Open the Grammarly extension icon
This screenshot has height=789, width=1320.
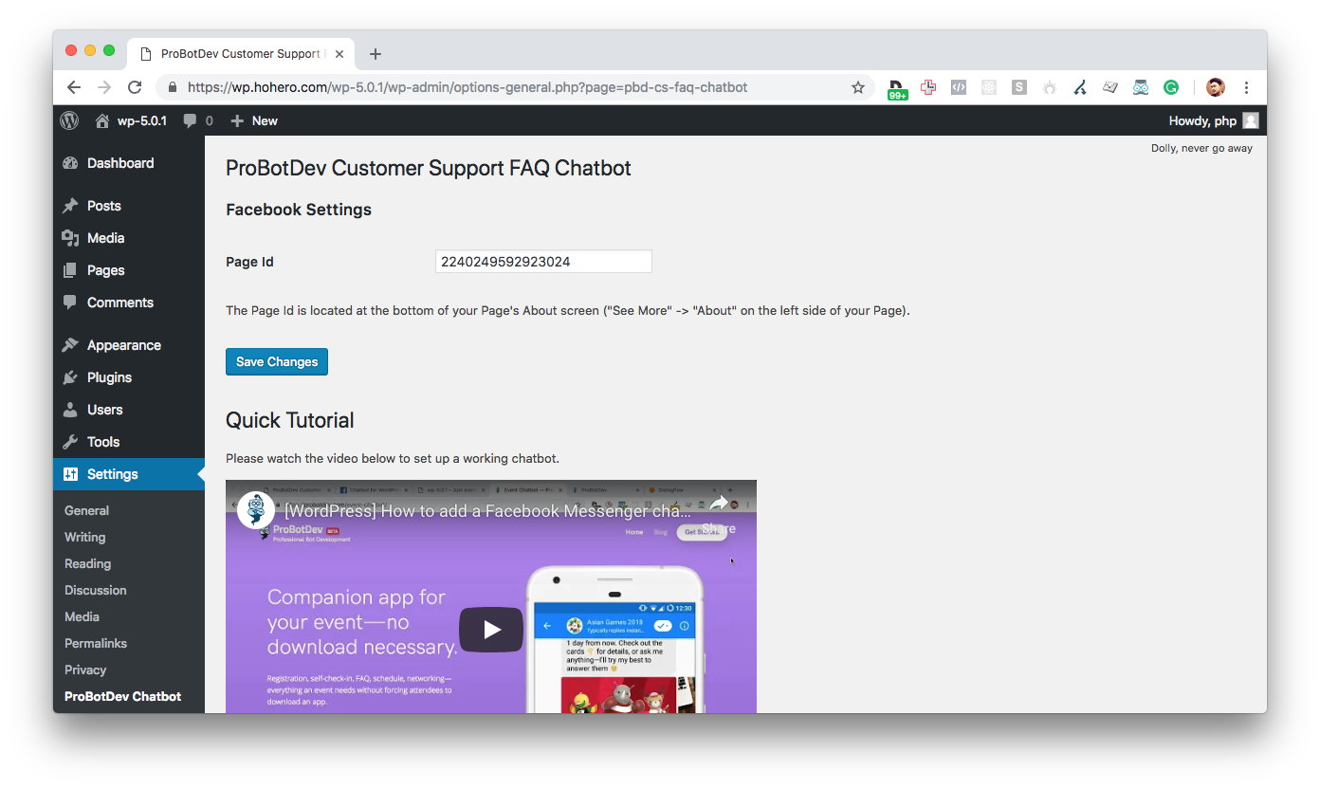(x=1171, y=87)
